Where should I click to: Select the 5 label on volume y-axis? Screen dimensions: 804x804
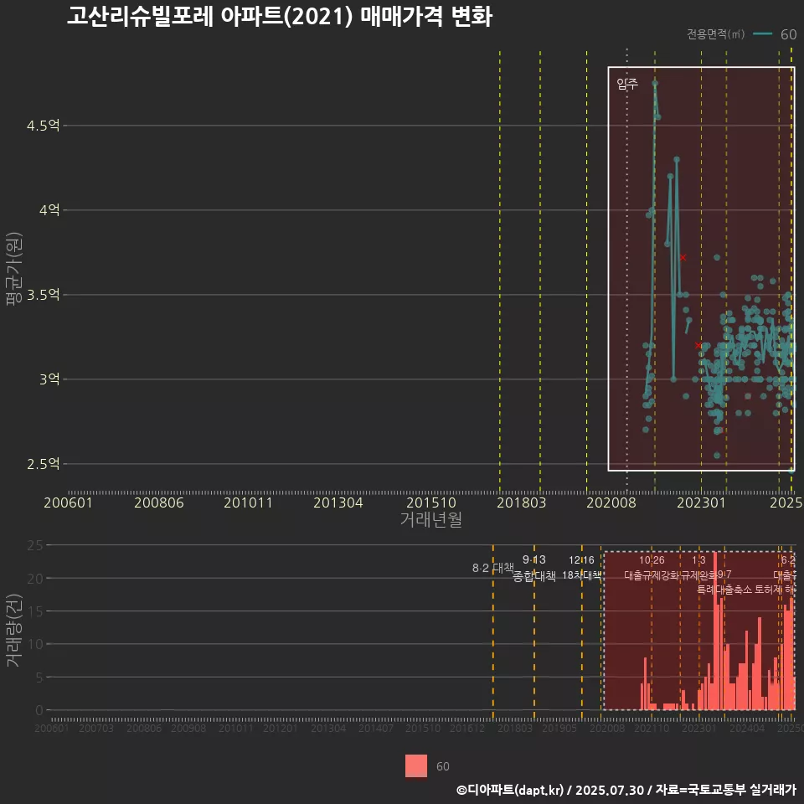[x=39, y=678]
